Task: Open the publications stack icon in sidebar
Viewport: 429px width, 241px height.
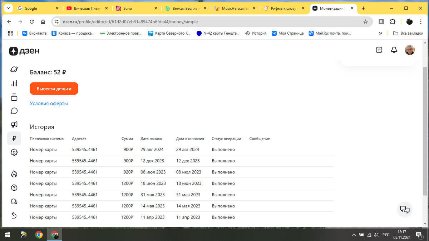Action: click(x=14, y=97)
